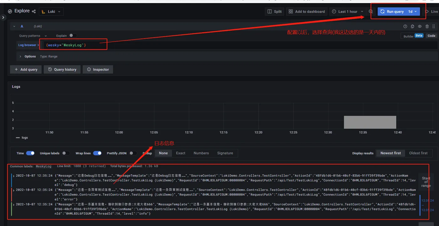Open Split view
The height and width of the screenshot is (226, 439).
274,12
